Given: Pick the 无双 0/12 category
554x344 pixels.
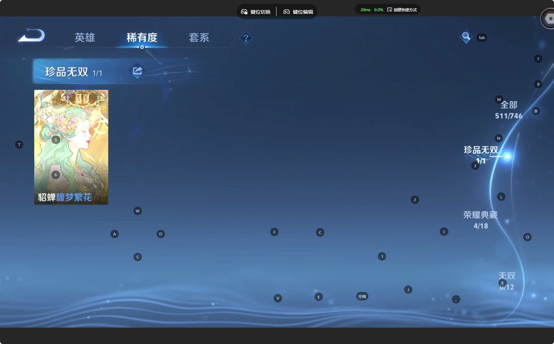Looking at the screenshot, I should 507,281.
